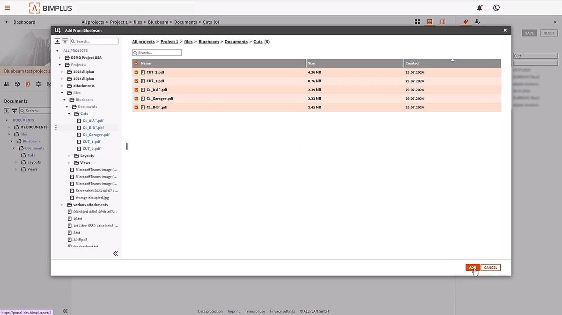Viewport: 562px width, 315px height.
Task: Expand the attachments folder arrow
Action: point(63,86)
